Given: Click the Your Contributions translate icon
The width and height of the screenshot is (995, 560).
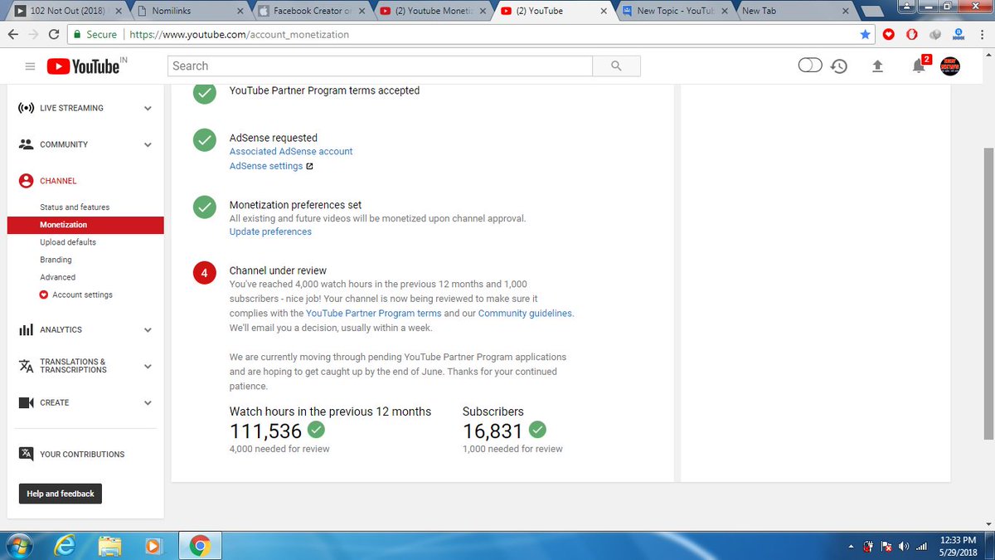Looking at the screenshot, I should [x=26, y=454].
